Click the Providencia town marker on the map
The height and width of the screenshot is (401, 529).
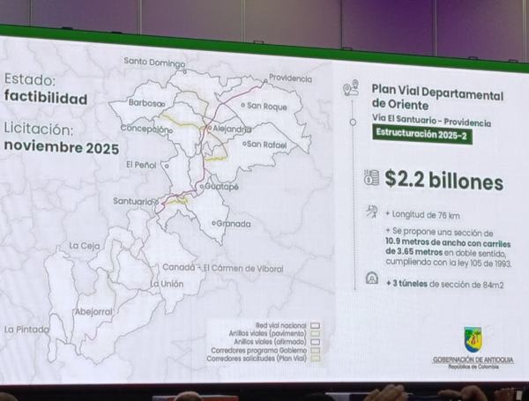click(264, 82)
